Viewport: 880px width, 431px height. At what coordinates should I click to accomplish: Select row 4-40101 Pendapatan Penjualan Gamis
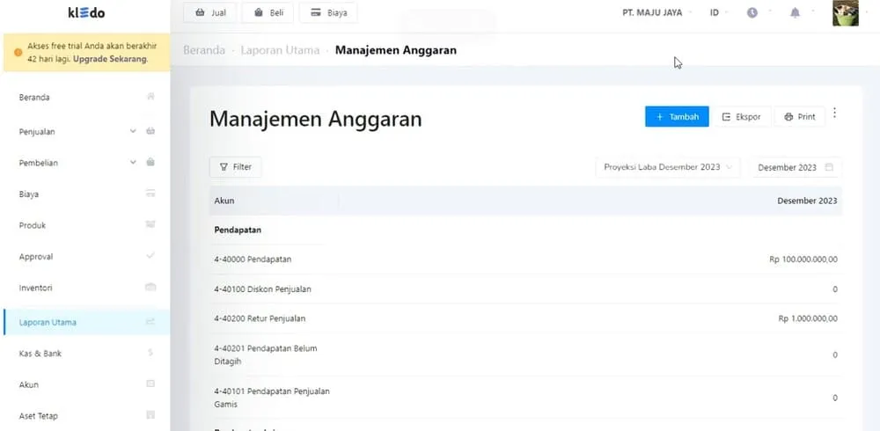point(526,398)
